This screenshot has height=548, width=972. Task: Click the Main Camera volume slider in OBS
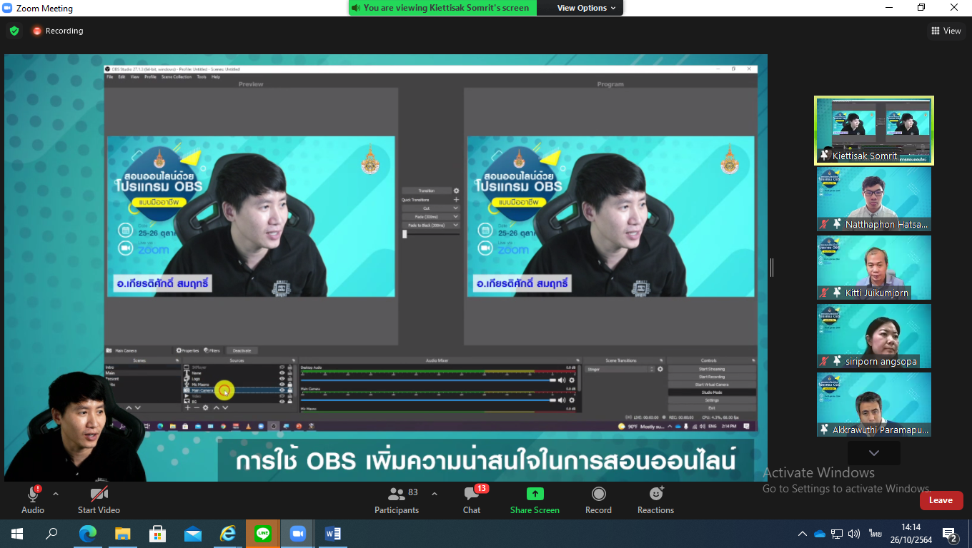click(x=428, y=400)
